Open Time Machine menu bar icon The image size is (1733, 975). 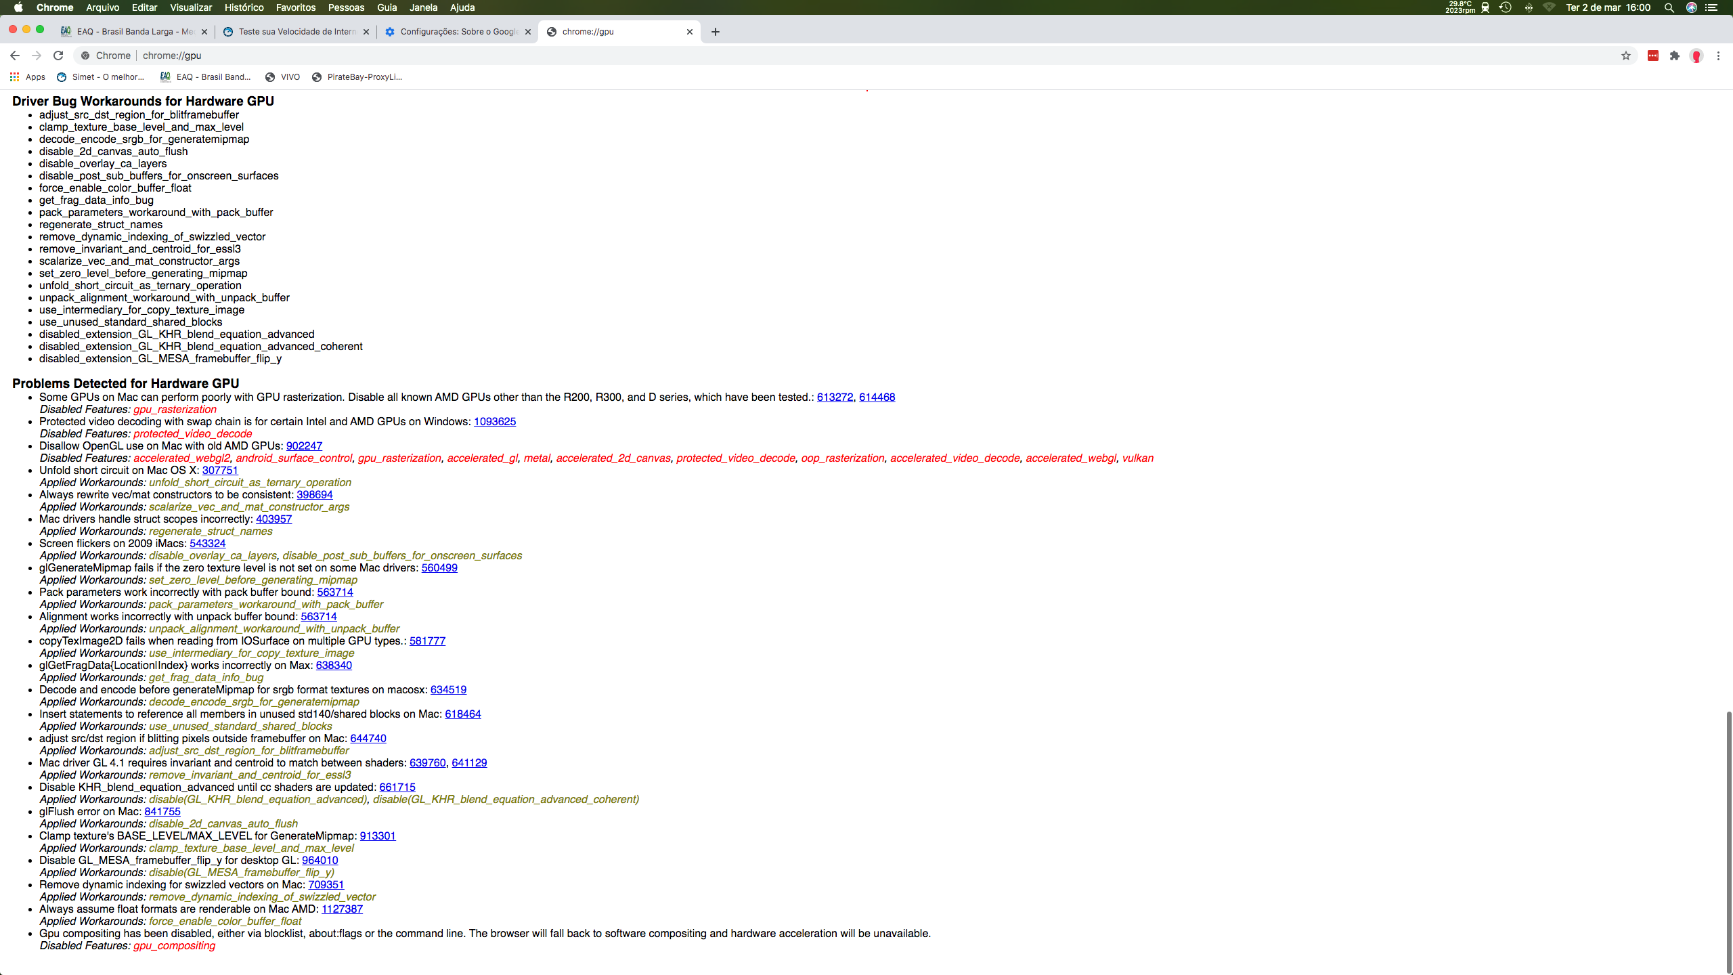1506,7
